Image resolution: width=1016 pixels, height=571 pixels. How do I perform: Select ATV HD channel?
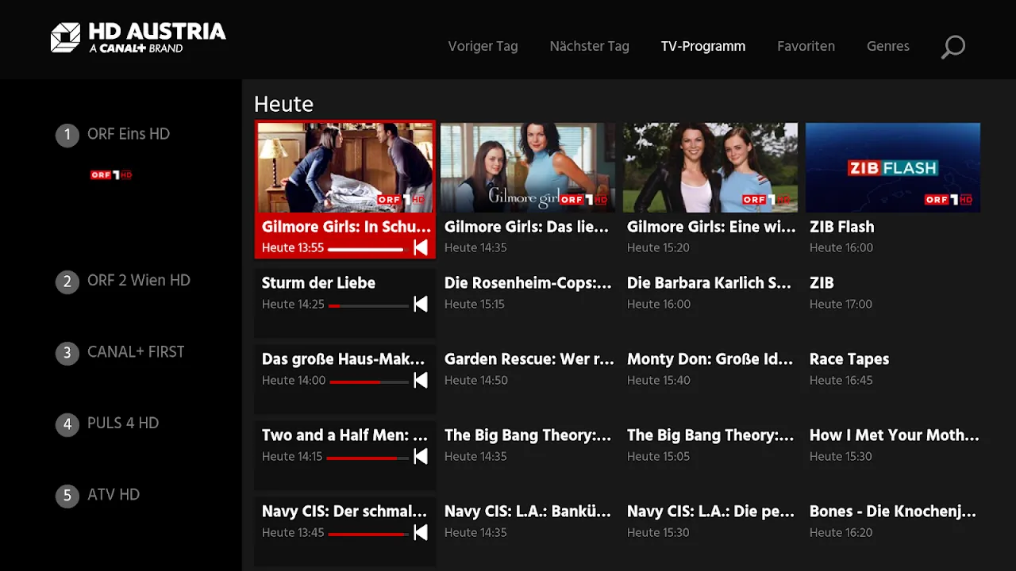(114, 494)
